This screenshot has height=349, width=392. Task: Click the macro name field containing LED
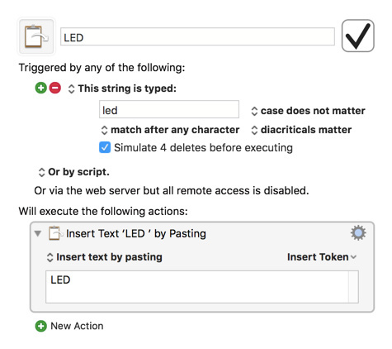197,36
